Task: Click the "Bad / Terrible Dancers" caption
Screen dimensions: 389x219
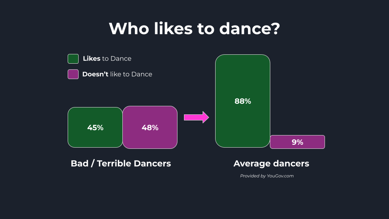Action: pos(121,163)
